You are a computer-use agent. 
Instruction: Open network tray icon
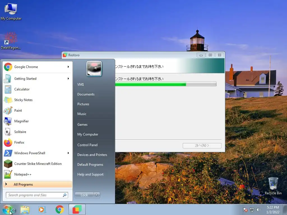(x=252, y=210)
